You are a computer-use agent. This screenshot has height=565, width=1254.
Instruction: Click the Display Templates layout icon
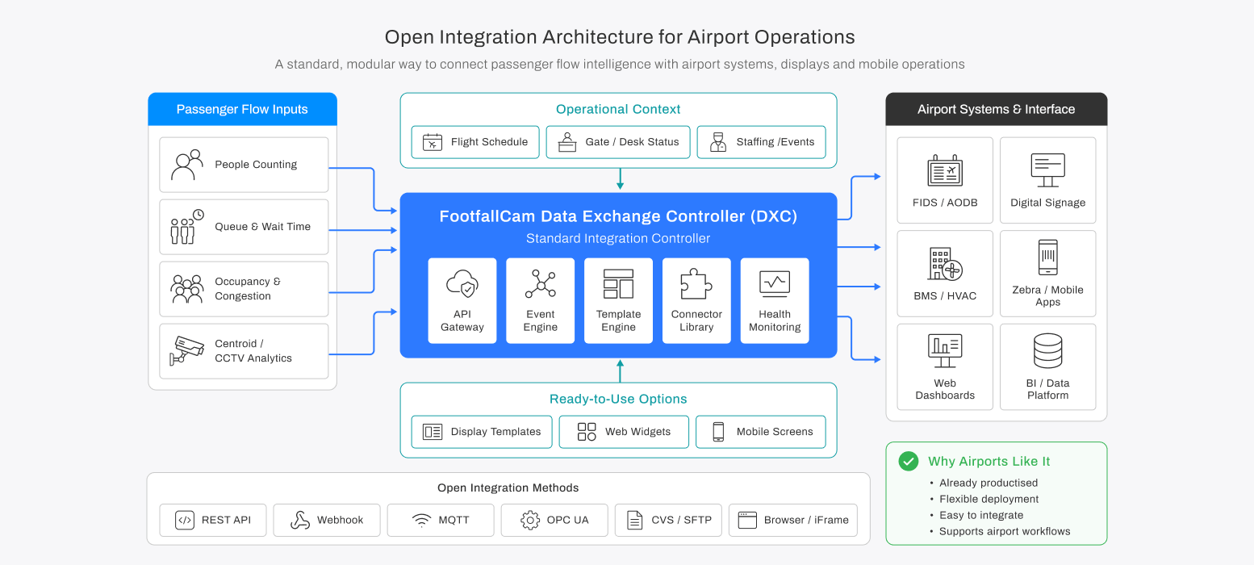coord(433,432)
